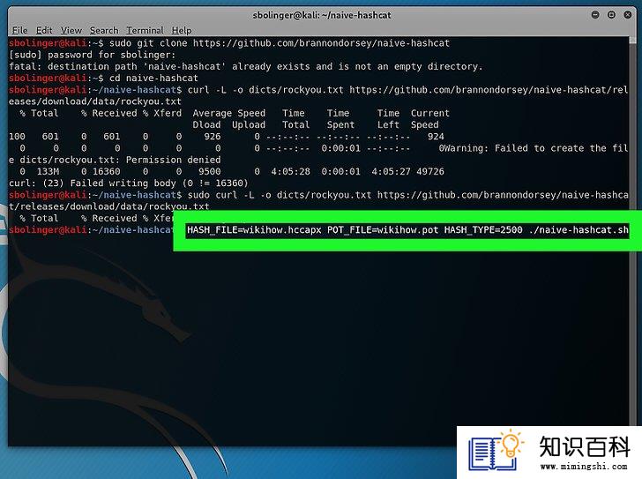
Task: Minimize the terminal window
Action: coord(595,15)
